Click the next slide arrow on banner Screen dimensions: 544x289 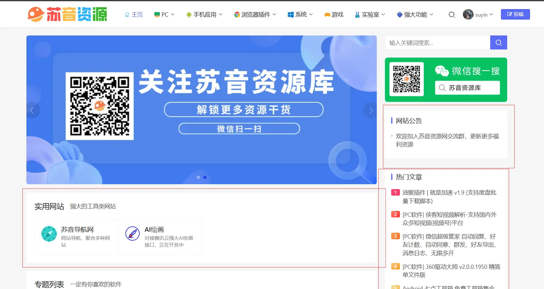(371, 110)
